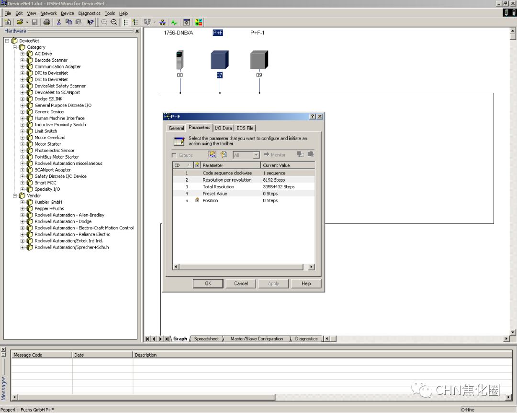Click the xyz restore defaults icon in dialog
This screenshot has width=517, height=413.
pos(212,154)
